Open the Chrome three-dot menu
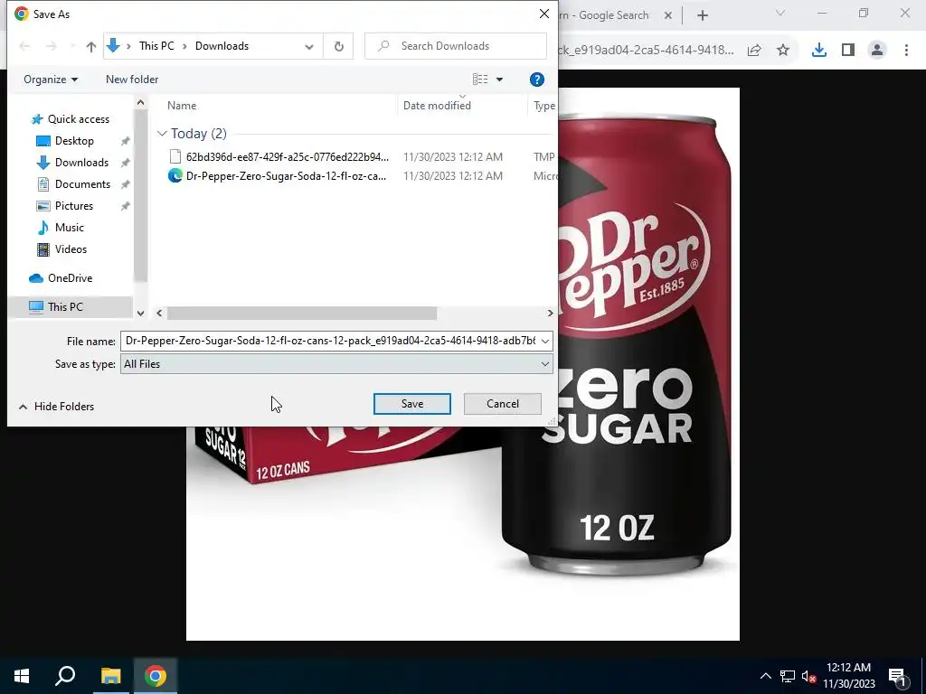The width and height of the screenshot is (926, 694). [906, 51]
